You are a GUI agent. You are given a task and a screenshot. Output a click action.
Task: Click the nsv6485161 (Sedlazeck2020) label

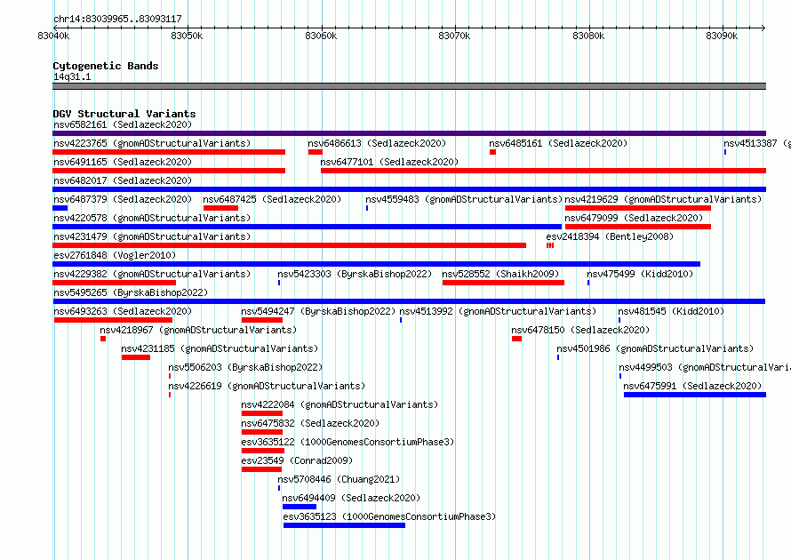coord(558,143)
